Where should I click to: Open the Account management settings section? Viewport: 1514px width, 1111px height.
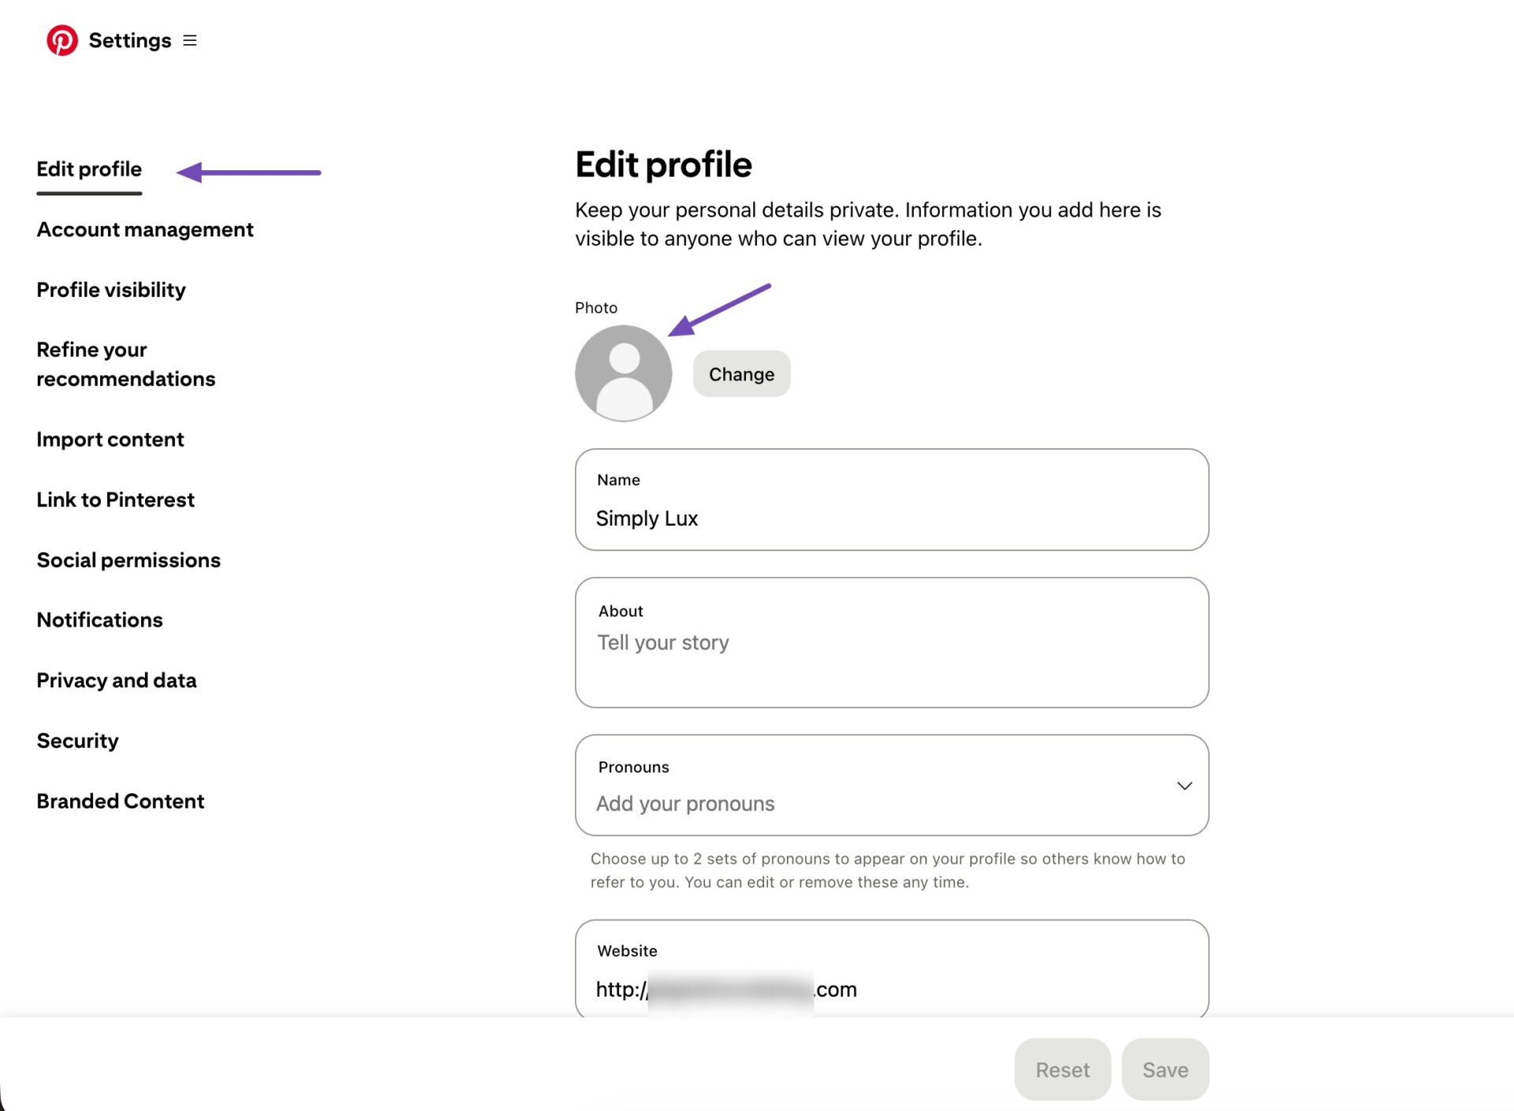(144, 229)
